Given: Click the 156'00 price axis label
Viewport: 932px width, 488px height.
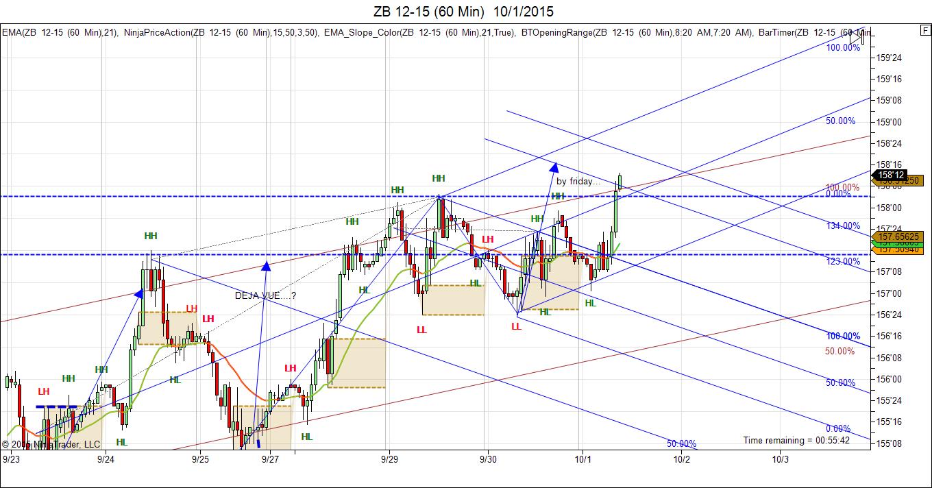Looking at the screenshot, I should 890,379.
